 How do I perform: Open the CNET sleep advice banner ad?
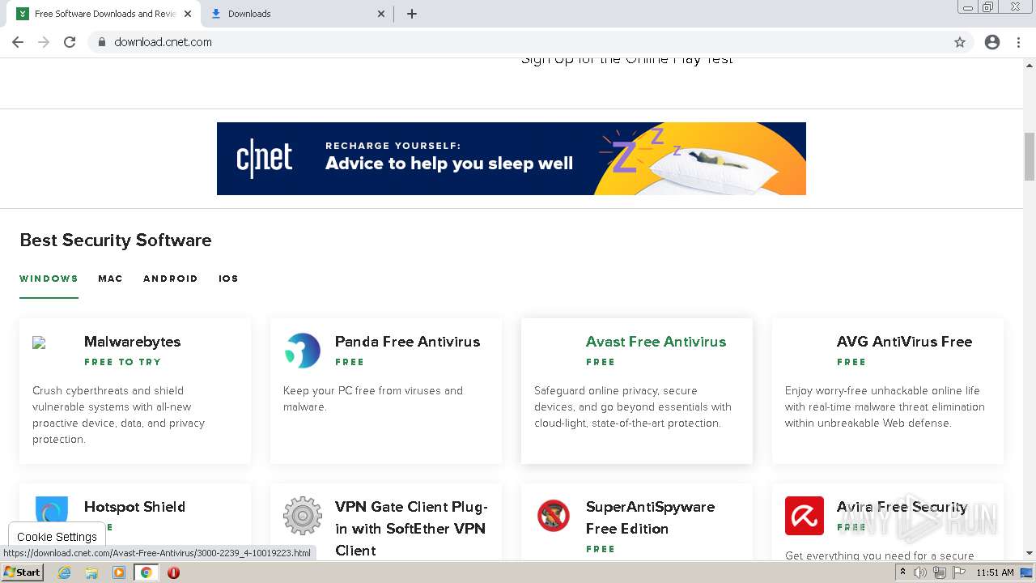[512, 159]
